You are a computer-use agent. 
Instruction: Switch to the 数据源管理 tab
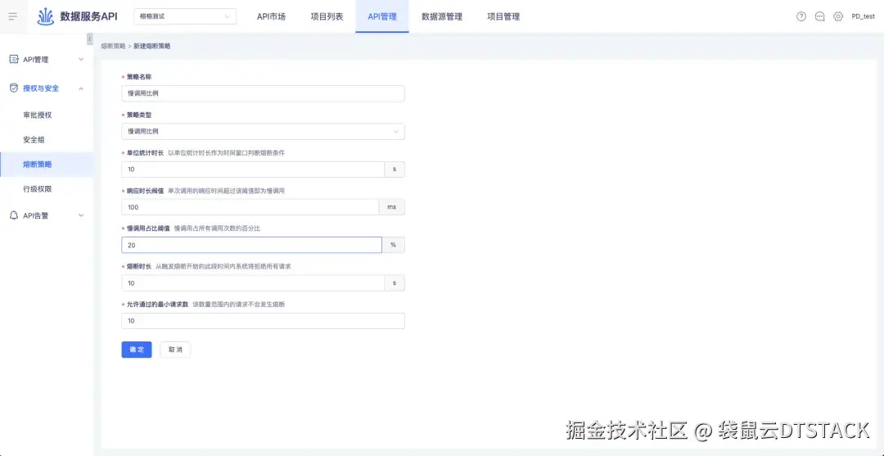pyautogui.click(x=442, y=16)
